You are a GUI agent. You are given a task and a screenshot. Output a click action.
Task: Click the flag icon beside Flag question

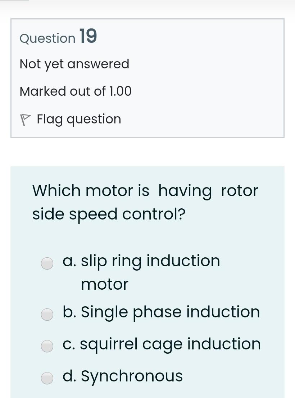[25, 119]
